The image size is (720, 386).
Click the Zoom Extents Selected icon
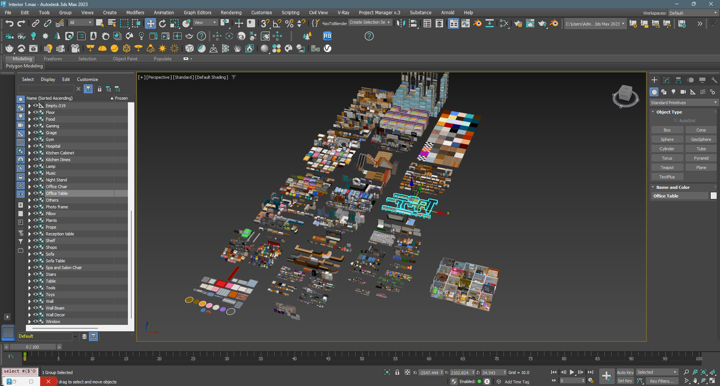704,372
